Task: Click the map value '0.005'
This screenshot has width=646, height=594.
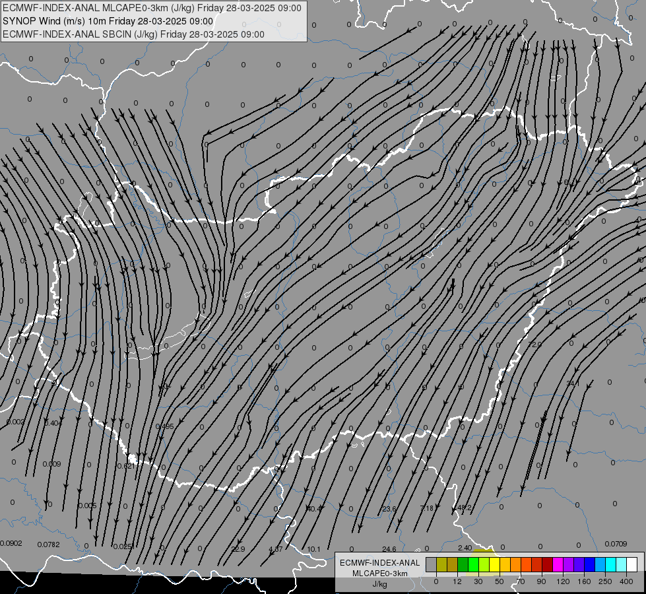Action: (x=87, y=506)
